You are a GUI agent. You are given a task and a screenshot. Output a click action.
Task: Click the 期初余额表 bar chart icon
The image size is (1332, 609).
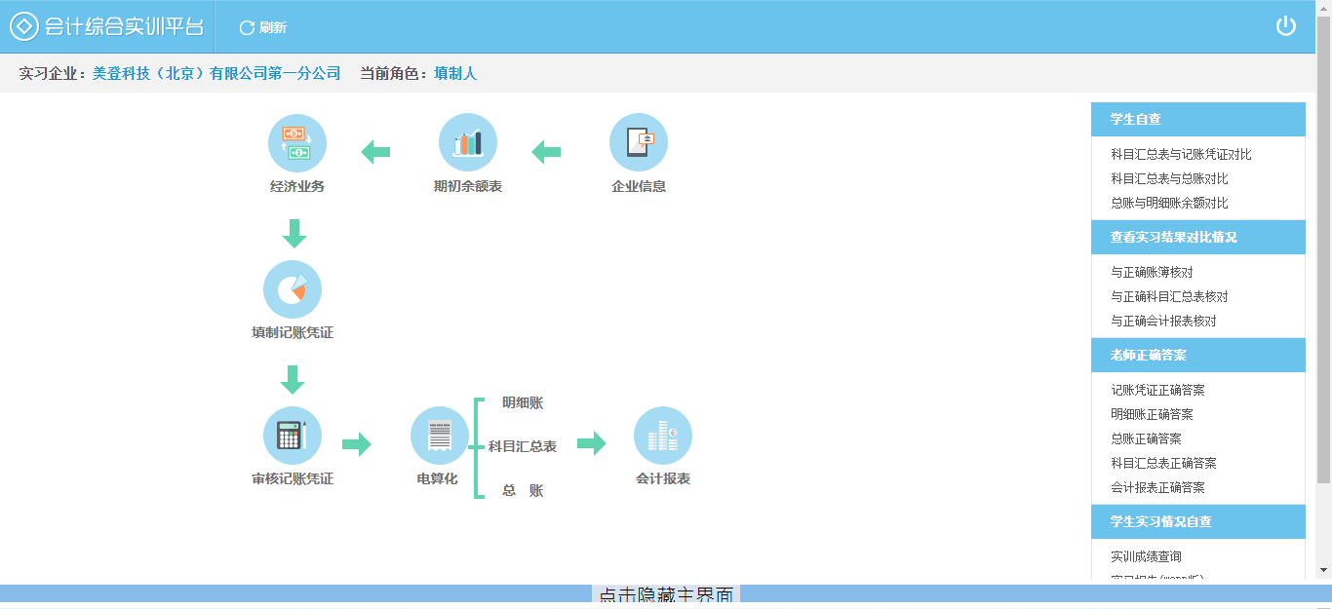click(x=467, y=143)
